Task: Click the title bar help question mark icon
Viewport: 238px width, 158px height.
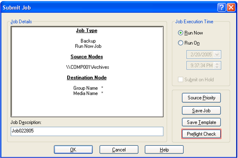Action: [x=222, y=7]
